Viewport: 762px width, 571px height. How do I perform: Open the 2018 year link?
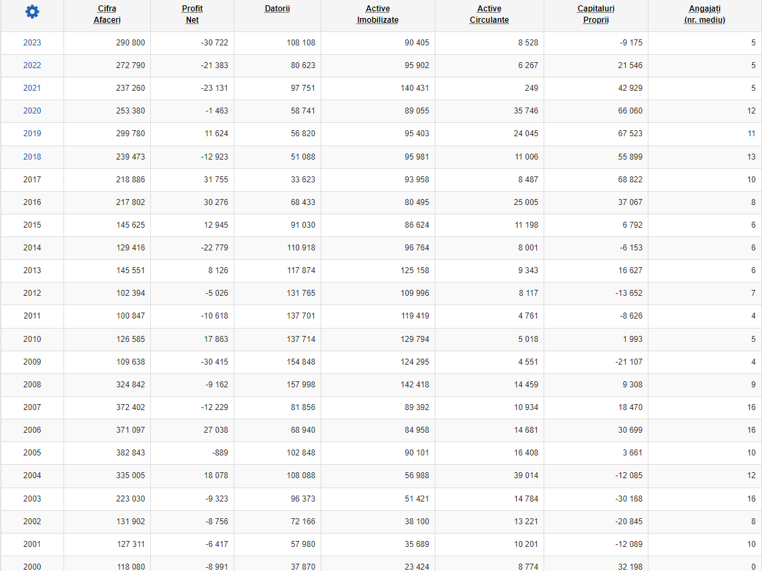32,156
